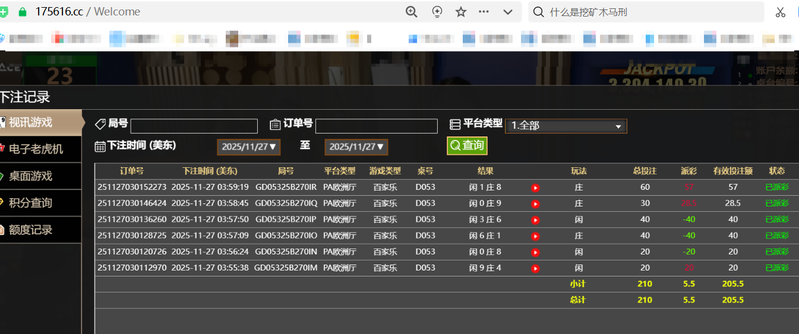Click the green 查询 search button
This screenshot has height=334, width=799.
click(467, 145)
